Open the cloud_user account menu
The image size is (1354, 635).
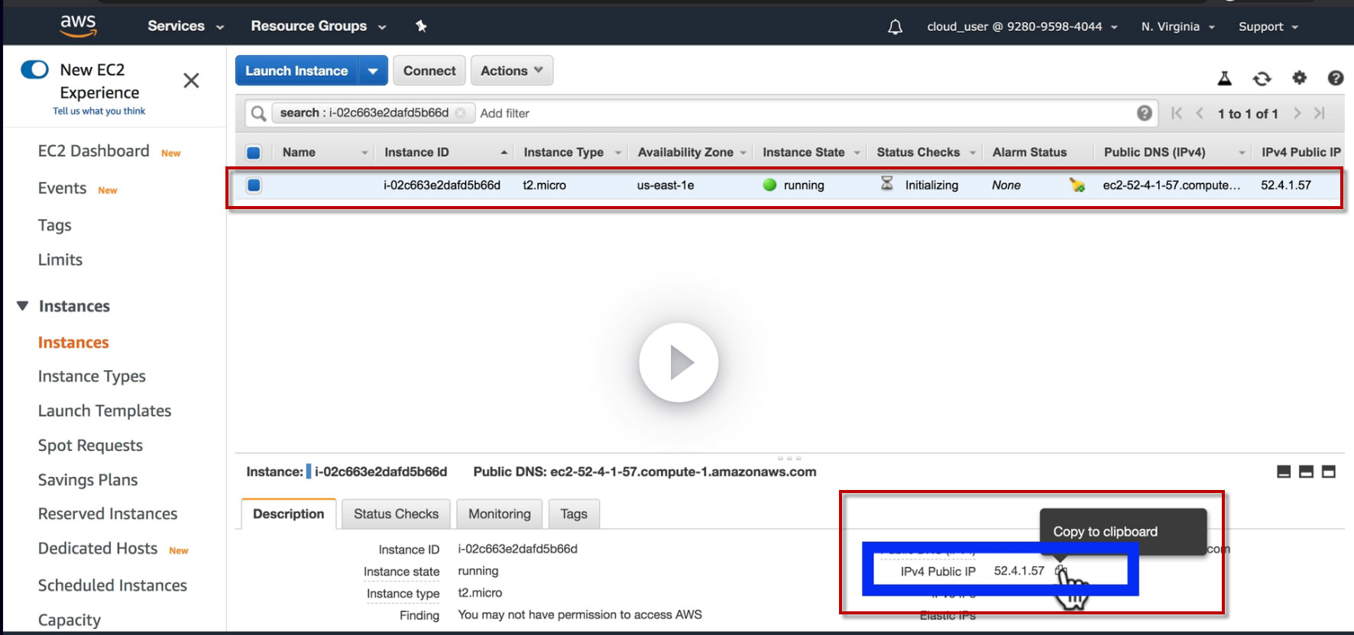[x=1022, y=27]
